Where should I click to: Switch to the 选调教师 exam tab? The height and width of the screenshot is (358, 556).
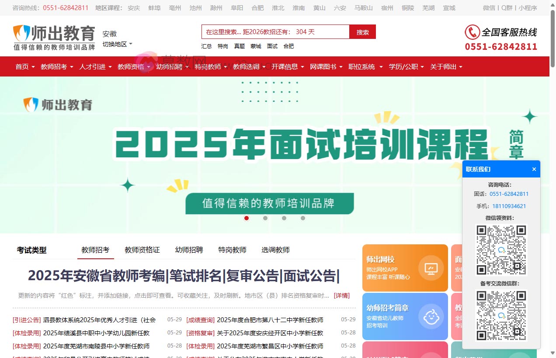(275, 250)
